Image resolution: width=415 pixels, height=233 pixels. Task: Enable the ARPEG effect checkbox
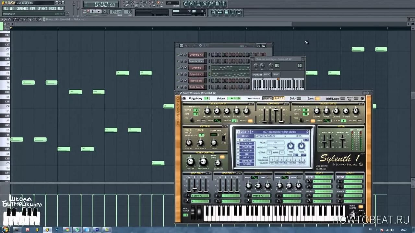click(238, 140)
